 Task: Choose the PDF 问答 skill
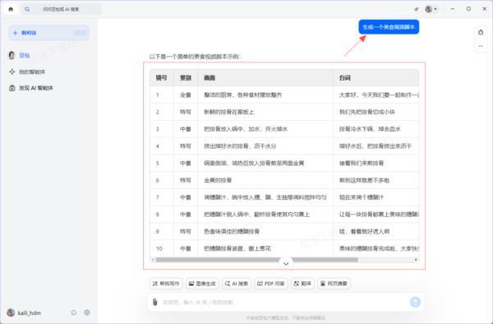270,284
